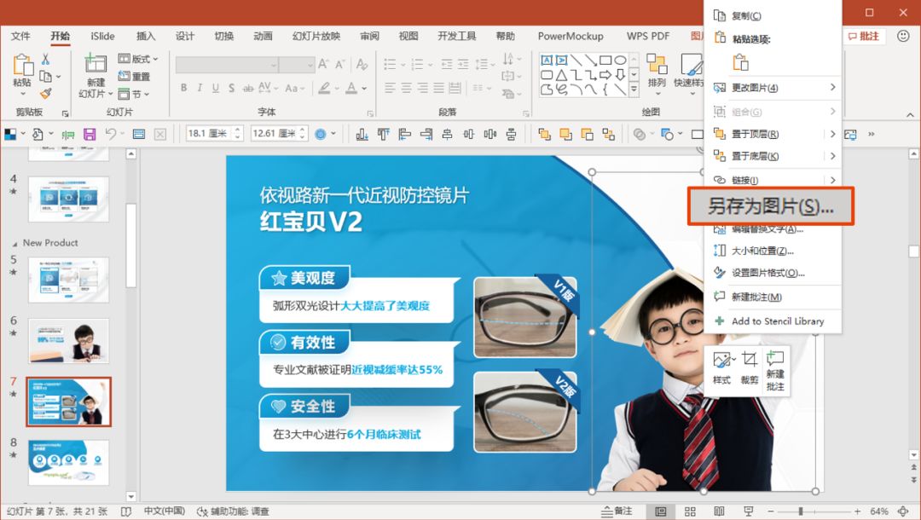Click the Reset (重置) slide button
Screen dimensions: 921x520
[x=135, y=77]
